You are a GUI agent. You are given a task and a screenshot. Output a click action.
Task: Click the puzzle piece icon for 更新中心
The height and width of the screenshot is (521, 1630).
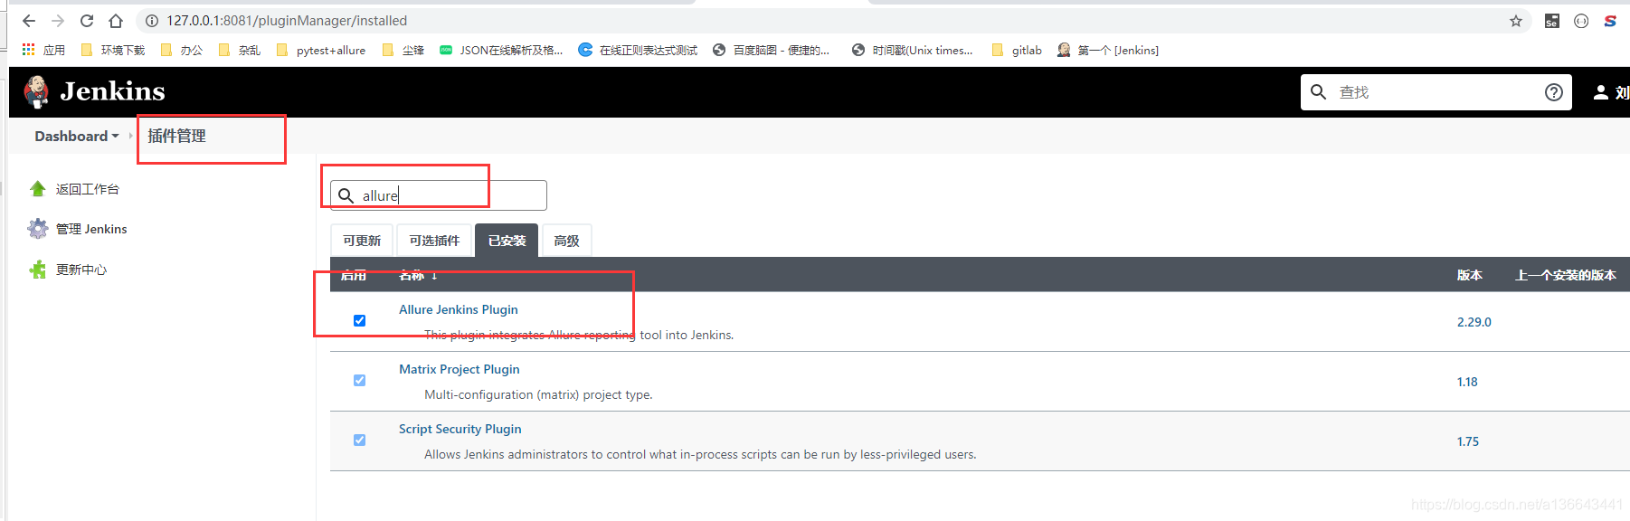[37, 270]
